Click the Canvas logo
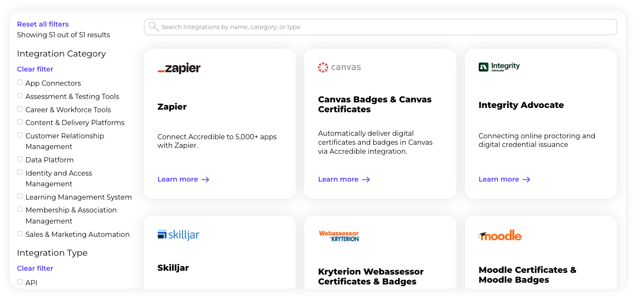This screenshot has width=636, height=299. click(339, 67)
